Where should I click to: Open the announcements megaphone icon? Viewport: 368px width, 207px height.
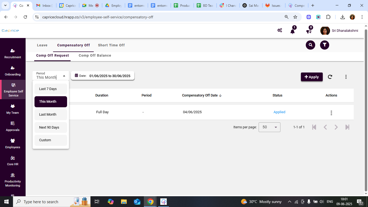click(309, 31)
